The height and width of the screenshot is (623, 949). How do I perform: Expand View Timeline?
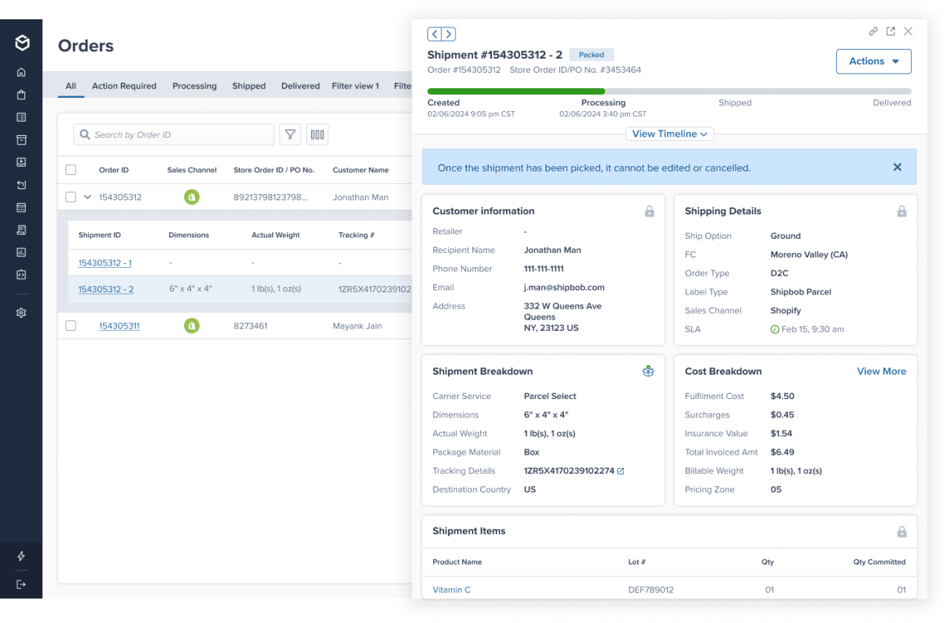(x=670, y=134)
